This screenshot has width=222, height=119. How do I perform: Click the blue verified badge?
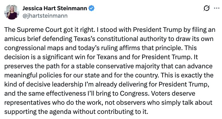click(x=91, y=9)
